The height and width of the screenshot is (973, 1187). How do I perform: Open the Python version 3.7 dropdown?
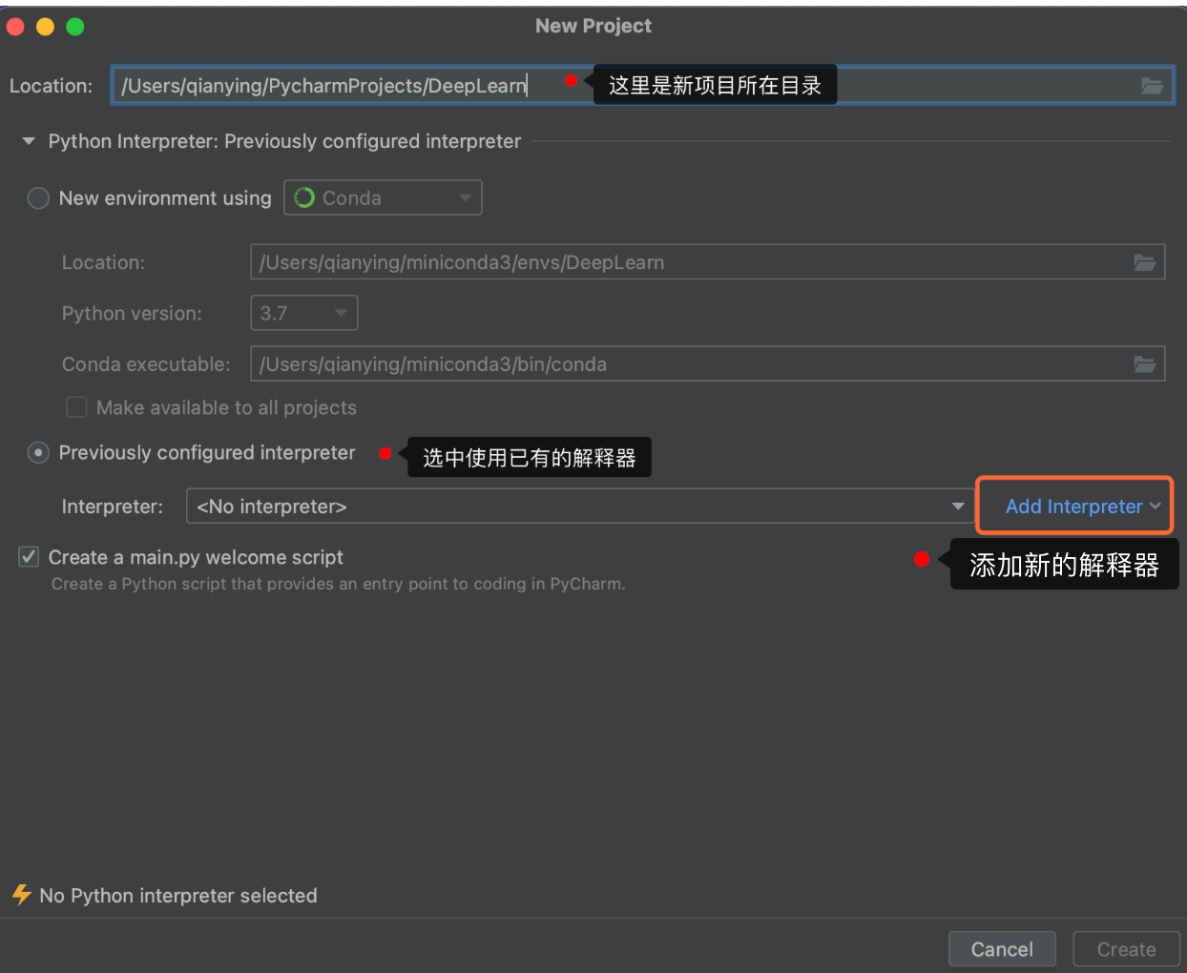[304, 313]
